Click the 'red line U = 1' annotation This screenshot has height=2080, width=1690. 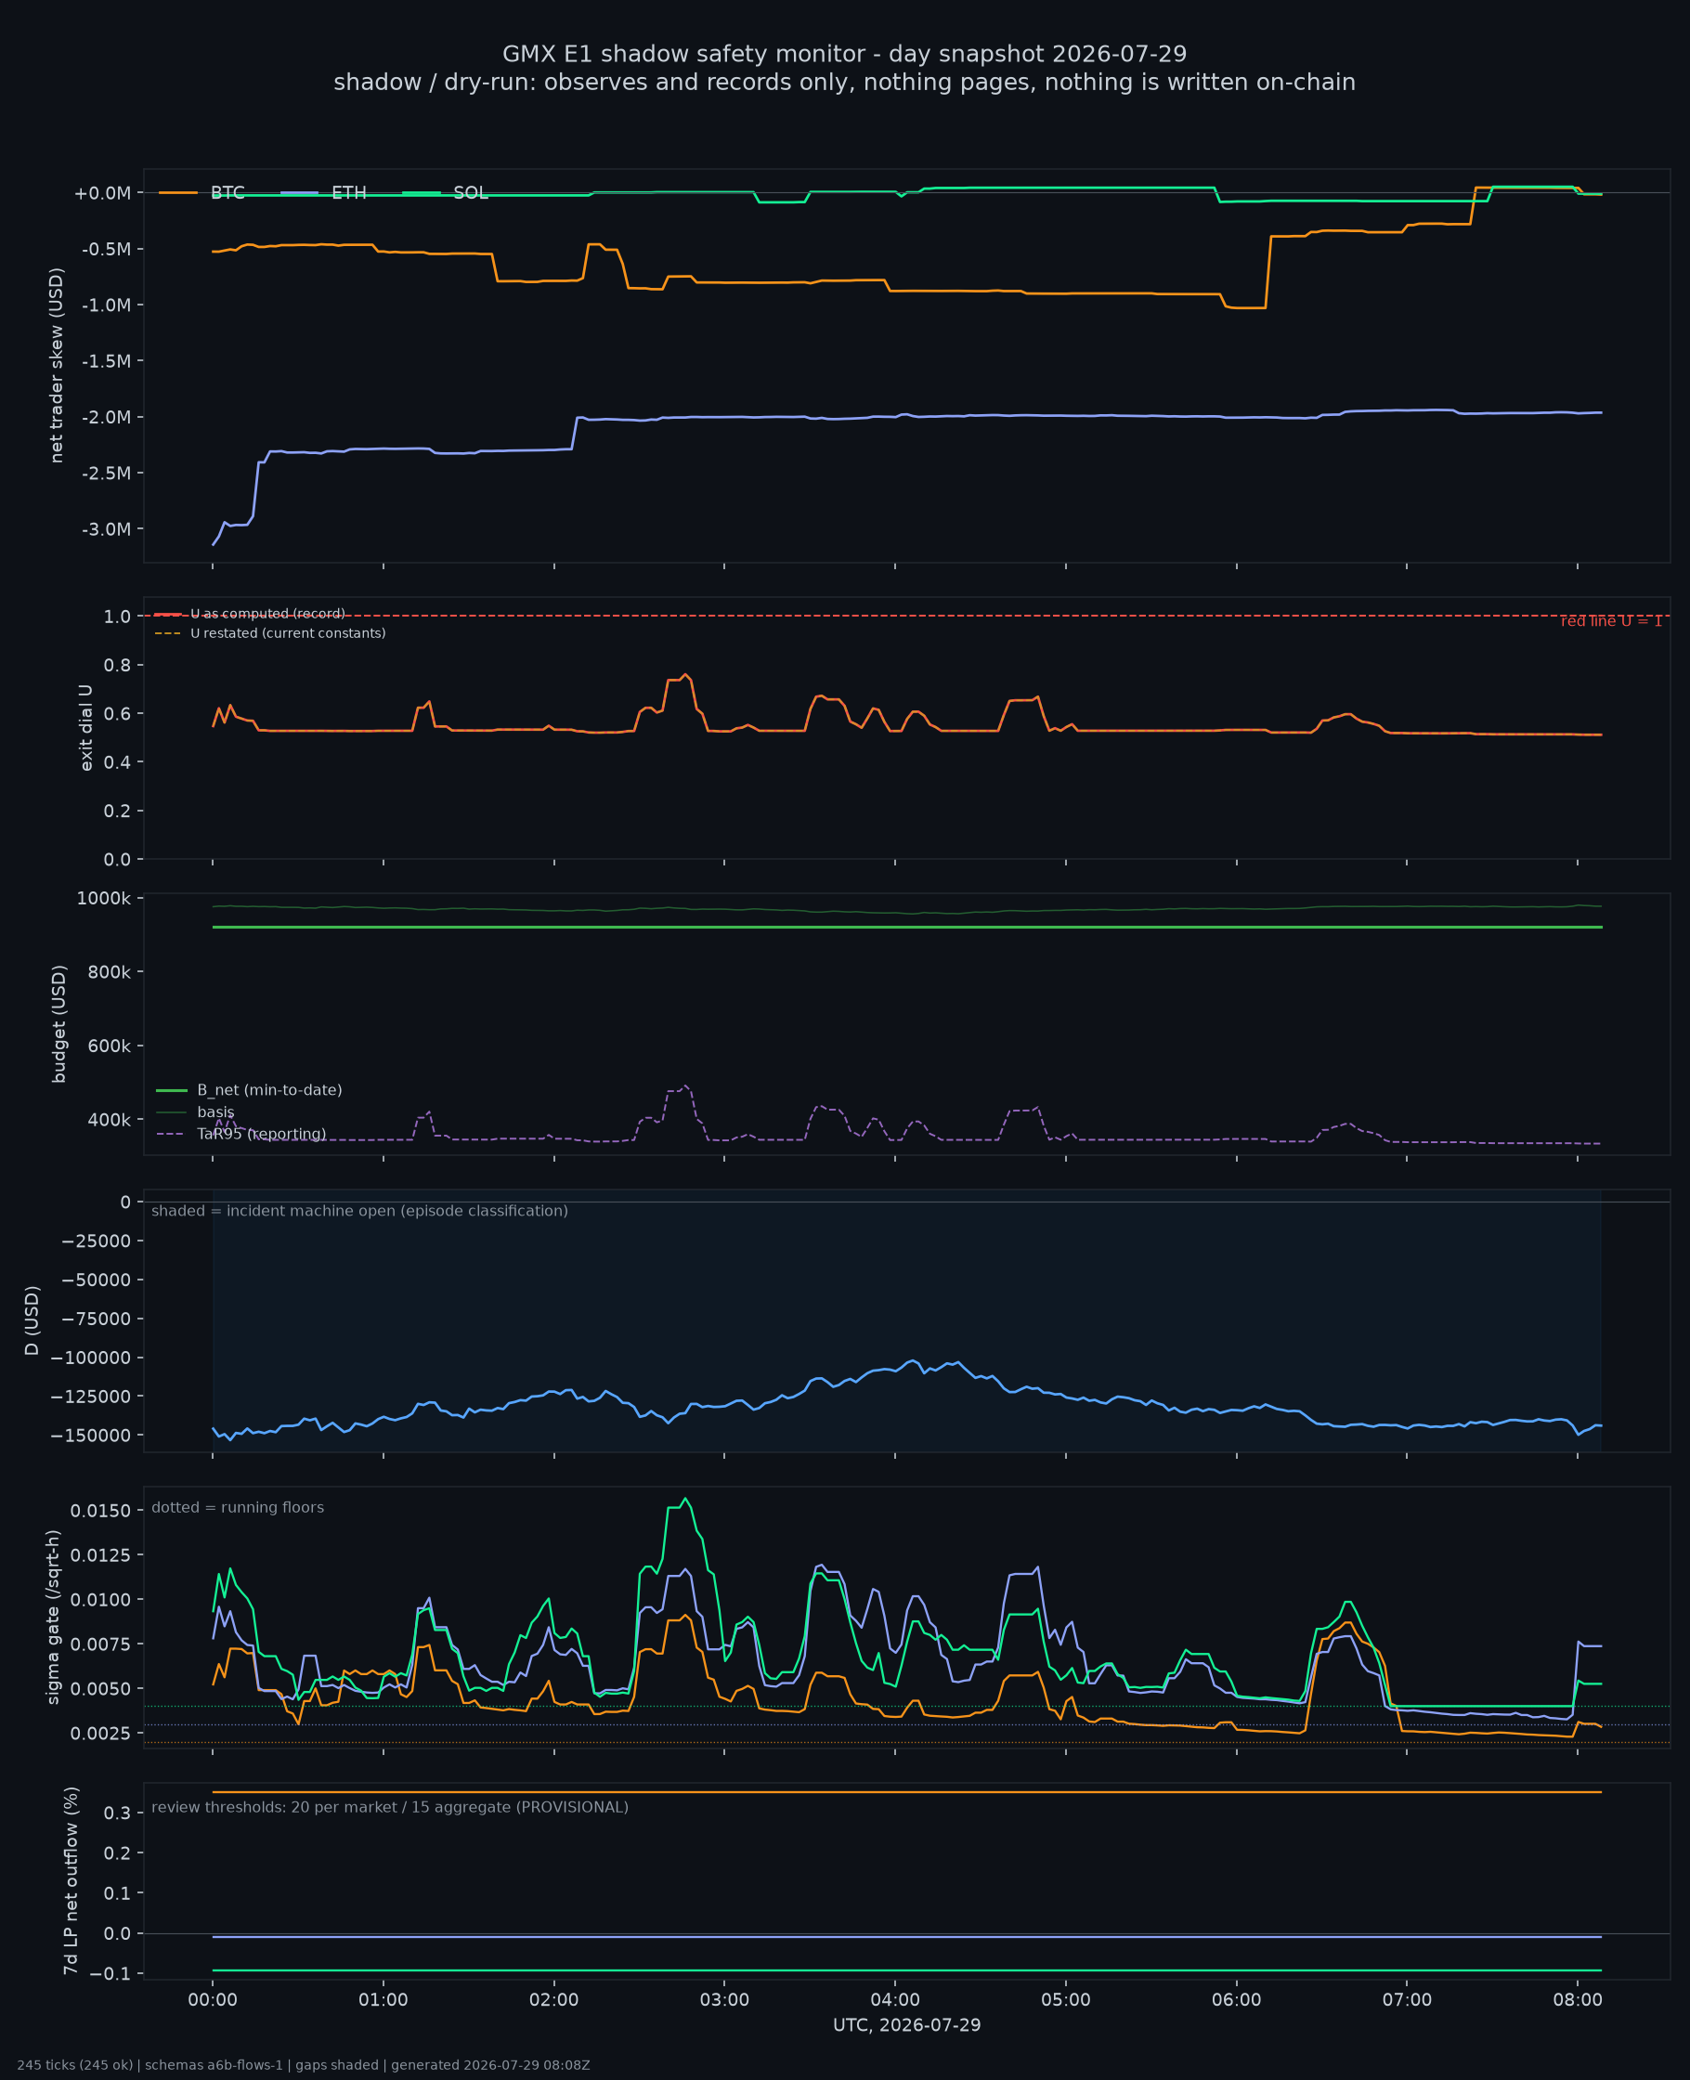point(1611,621)
